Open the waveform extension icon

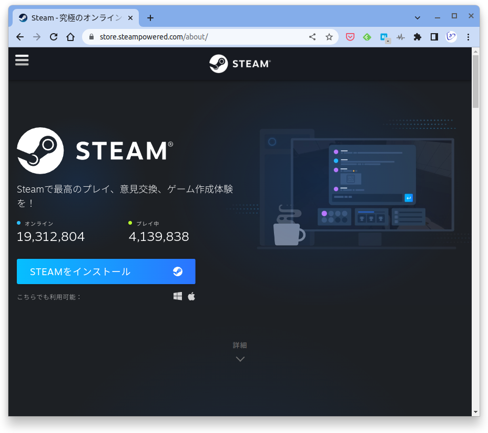[401, 37]
